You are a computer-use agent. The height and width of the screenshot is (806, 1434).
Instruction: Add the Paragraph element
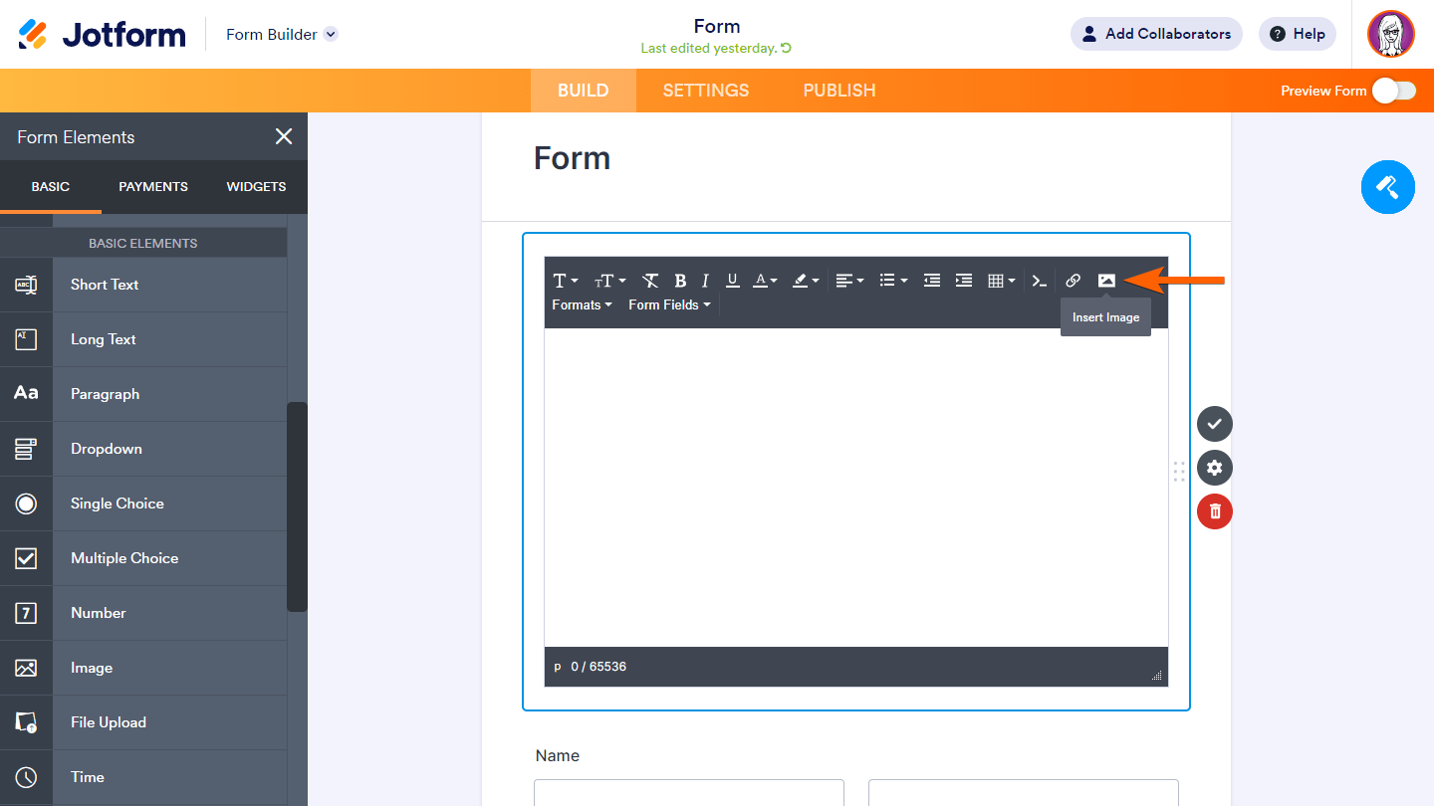(143, 394)
